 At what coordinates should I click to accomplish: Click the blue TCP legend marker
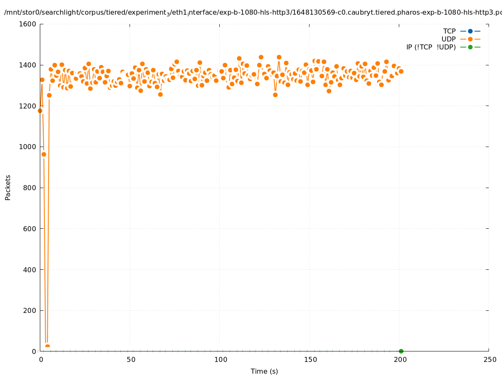[470, 31]
